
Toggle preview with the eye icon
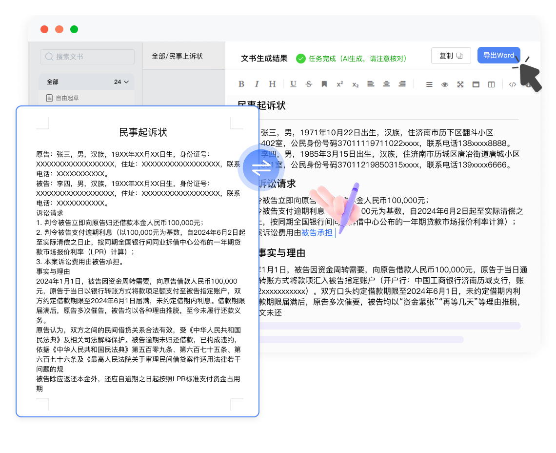click(445, 84)
